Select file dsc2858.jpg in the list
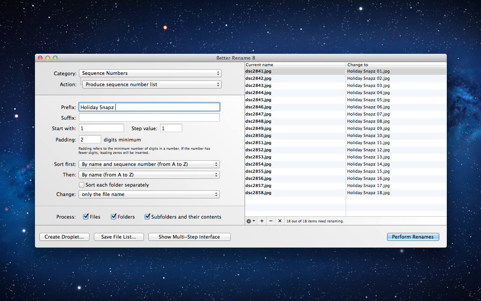 (x=258, y=193)
